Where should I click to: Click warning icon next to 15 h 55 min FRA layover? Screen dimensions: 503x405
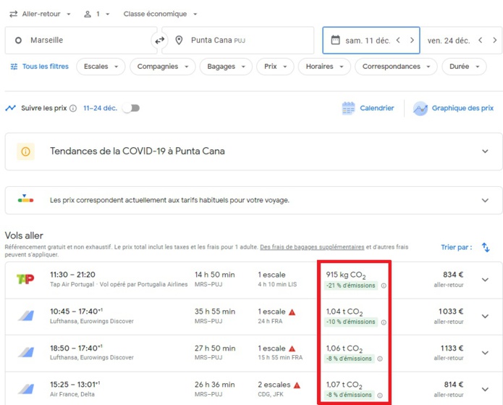point(292,348)
